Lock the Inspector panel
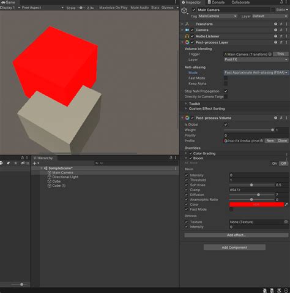290x293 pixels. (x=281, y=2)
